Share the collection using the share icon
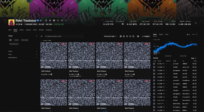The width and height of the screenshot is (204, 112). click(62, 20)
